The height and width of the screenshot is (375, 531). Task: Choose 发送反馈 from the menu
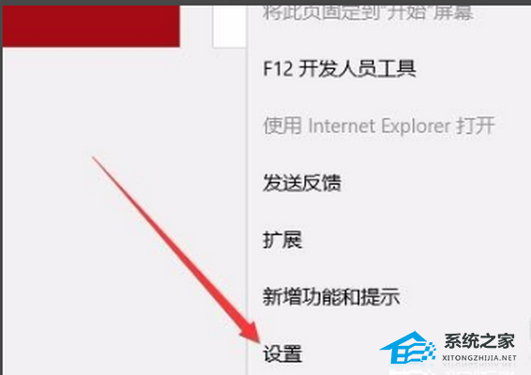[x=302, y=183]
